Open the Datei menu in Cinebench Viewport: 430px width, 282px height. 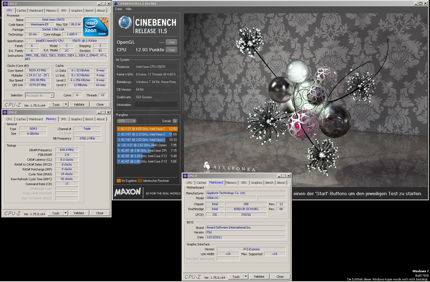(x=119, y=9)
